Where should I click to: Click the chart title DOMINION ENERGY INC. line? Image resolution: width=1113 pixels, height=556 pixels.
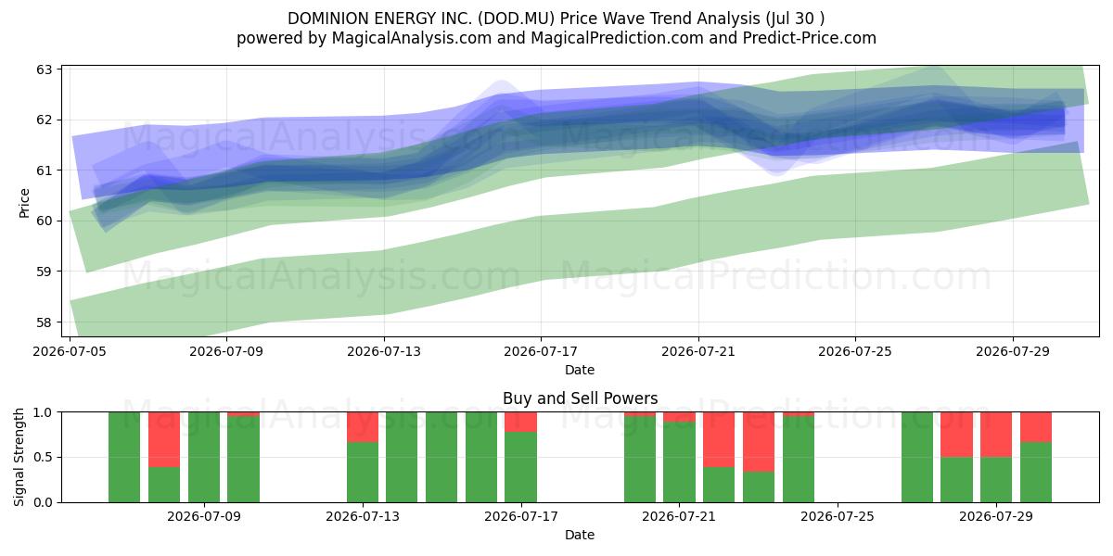556,19
